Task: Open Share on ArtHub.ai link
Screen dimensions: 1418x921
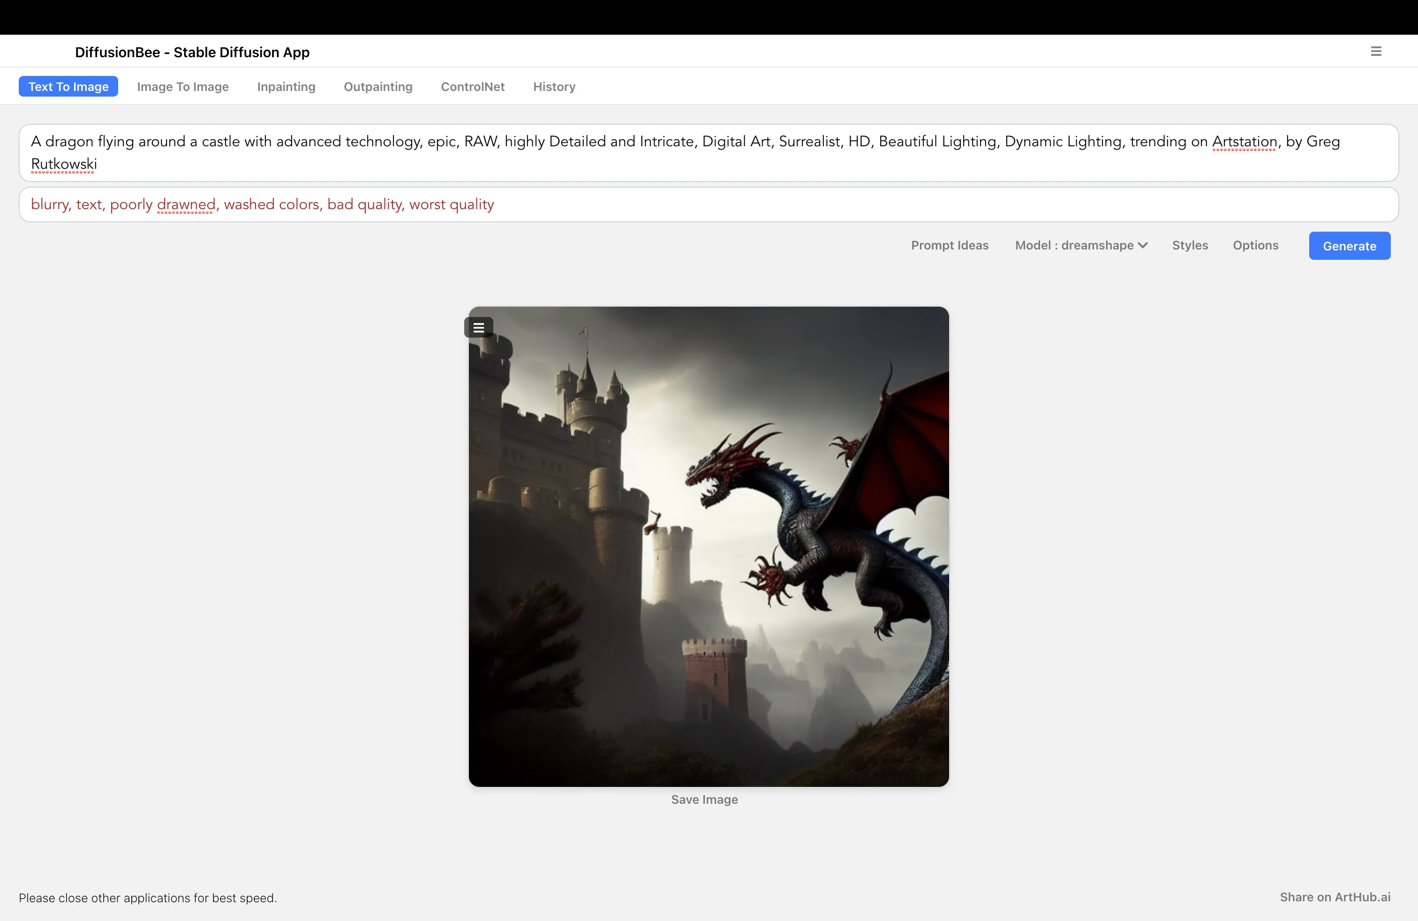Action: click(1335, 897)
